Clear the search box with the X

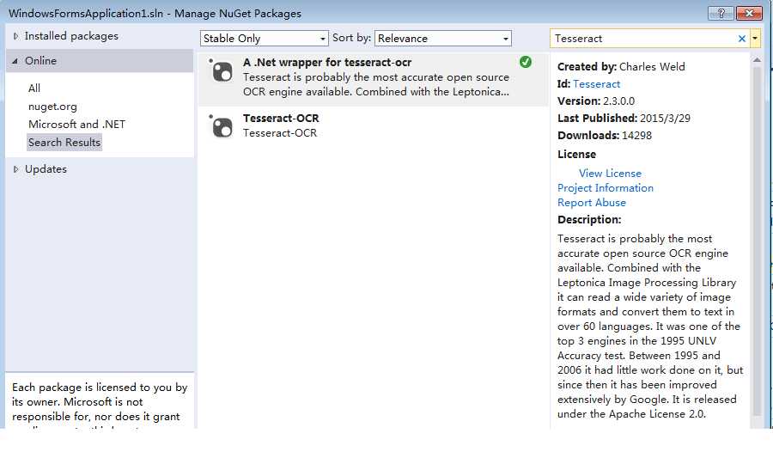(741, 39)
